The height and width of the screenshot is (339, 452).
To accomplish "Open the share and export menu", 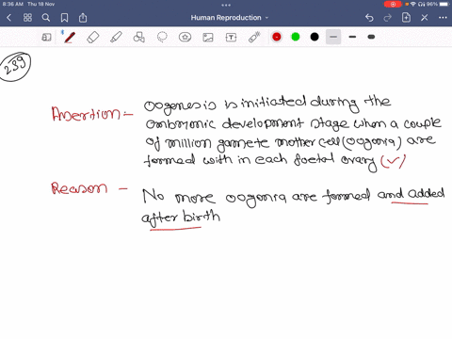I will click(83, 18).
